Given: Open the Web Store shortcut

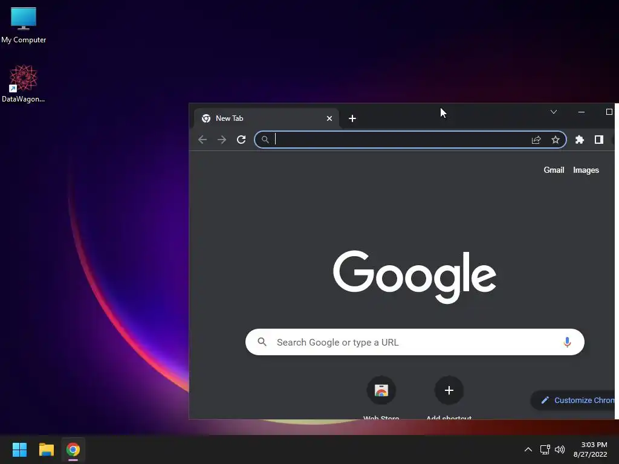Looking at the screenshot, I should click(381, 398).
